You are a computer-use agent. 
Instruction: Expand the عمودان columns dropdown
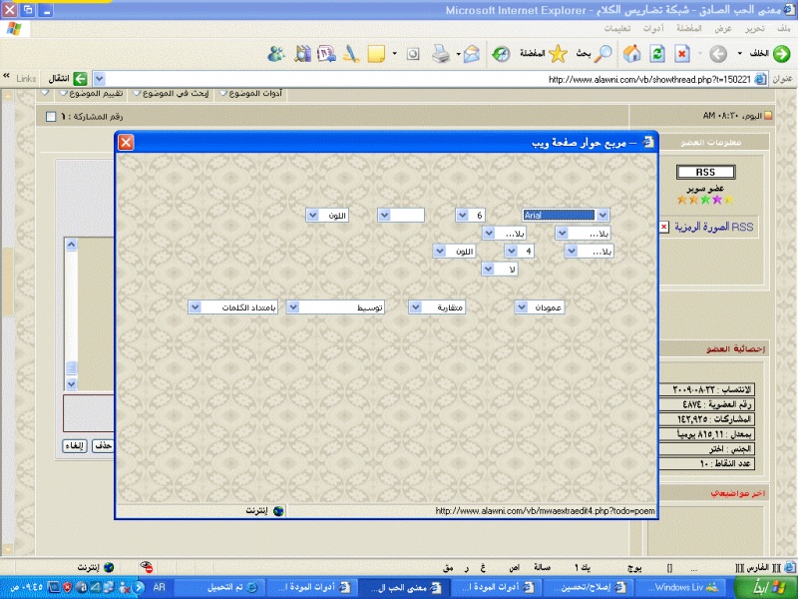pos(522,307)
